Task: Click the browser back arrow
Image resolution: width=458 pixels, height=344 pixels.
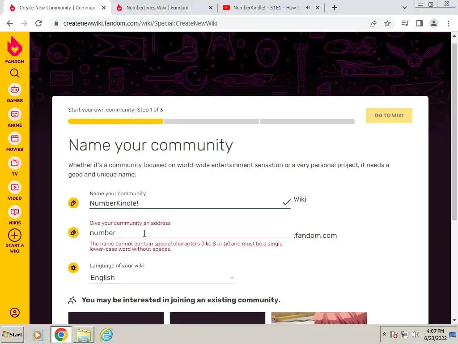Action: click(x=10, y=23)
